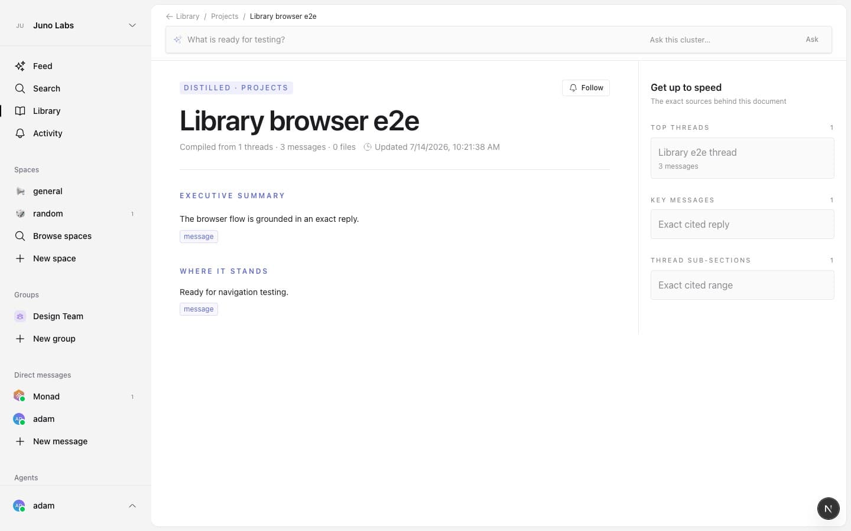Click the general space icon
This screenshot has width=851, height=531.
point(20,191)
